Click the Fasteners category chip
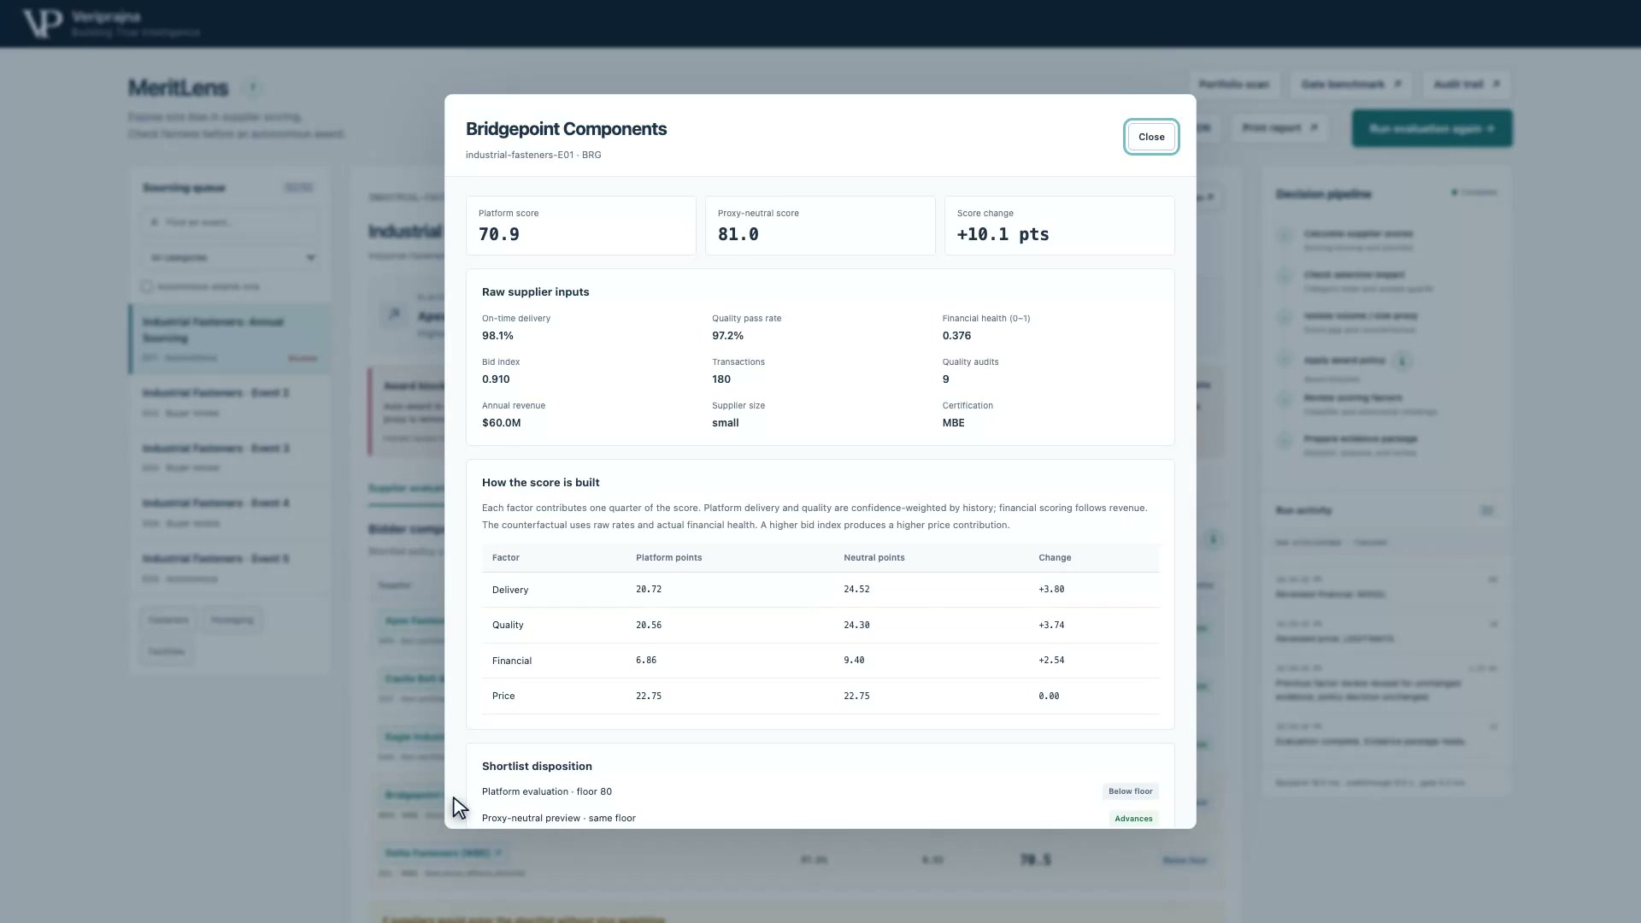This screenshot has height=923, width=1641. pyautogui.click(x=168, y=620)
